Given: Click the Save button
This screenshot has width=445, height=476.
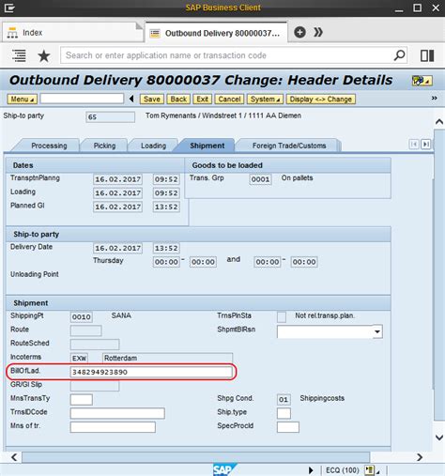Looking at the screenshot, I should 152,100.
